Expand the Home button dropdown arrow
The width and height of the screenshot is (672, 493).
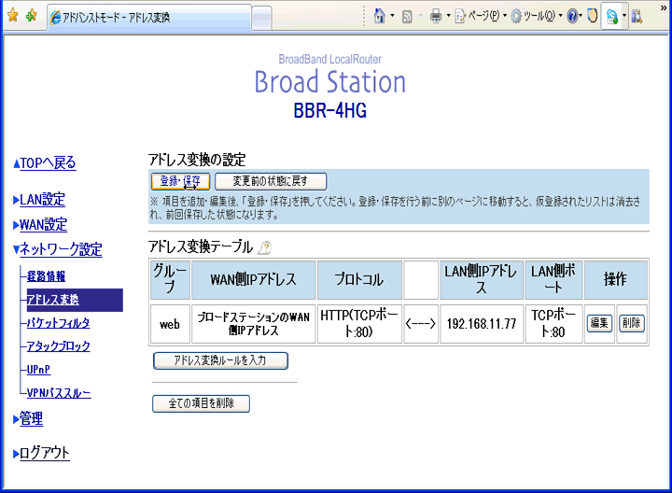tap(393, 16)
